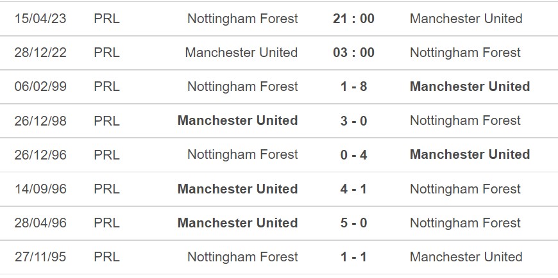Open Nottingham Forest in the 28/12/22 row
558x278 pixels.
tap(465, 53)
